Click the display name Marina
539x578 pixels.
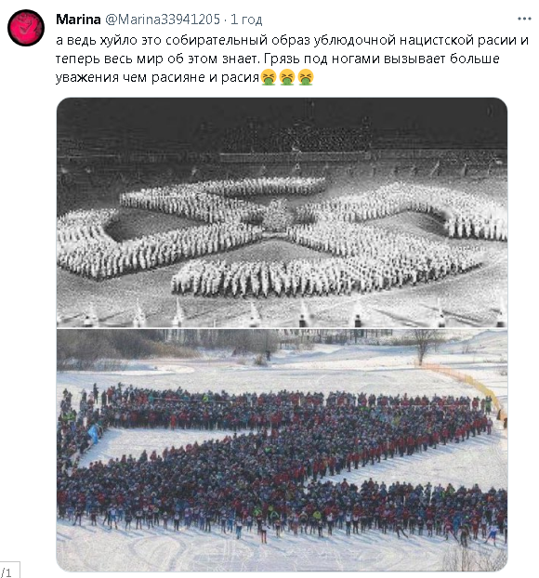78,20
